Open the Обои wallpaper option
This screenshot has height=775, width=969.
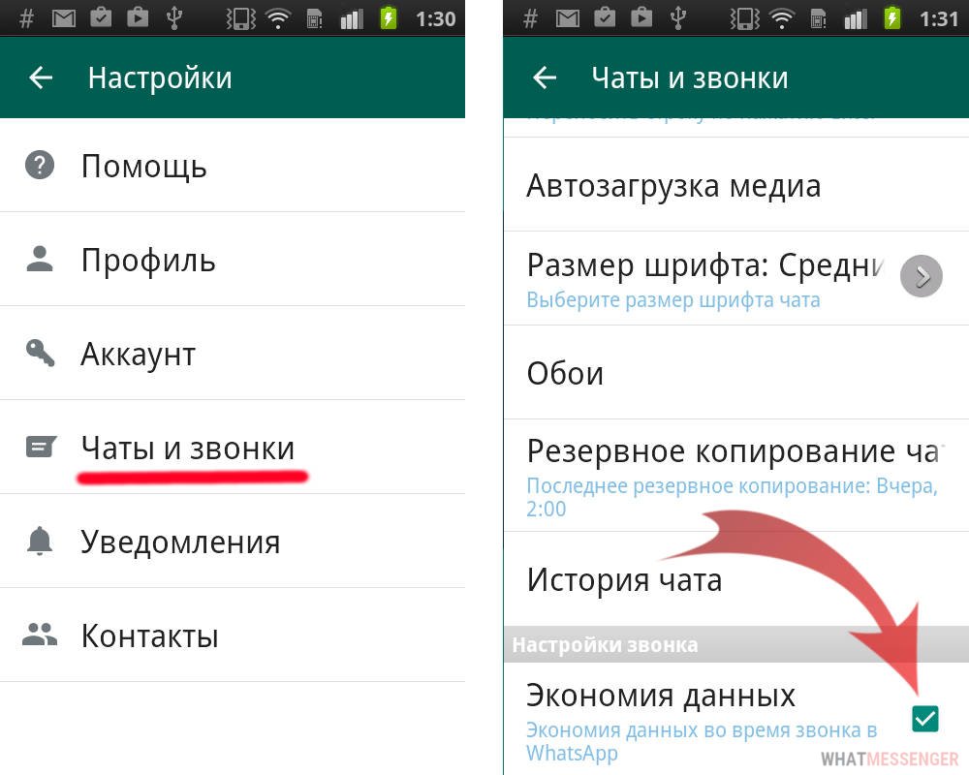(x=736, y=372)
